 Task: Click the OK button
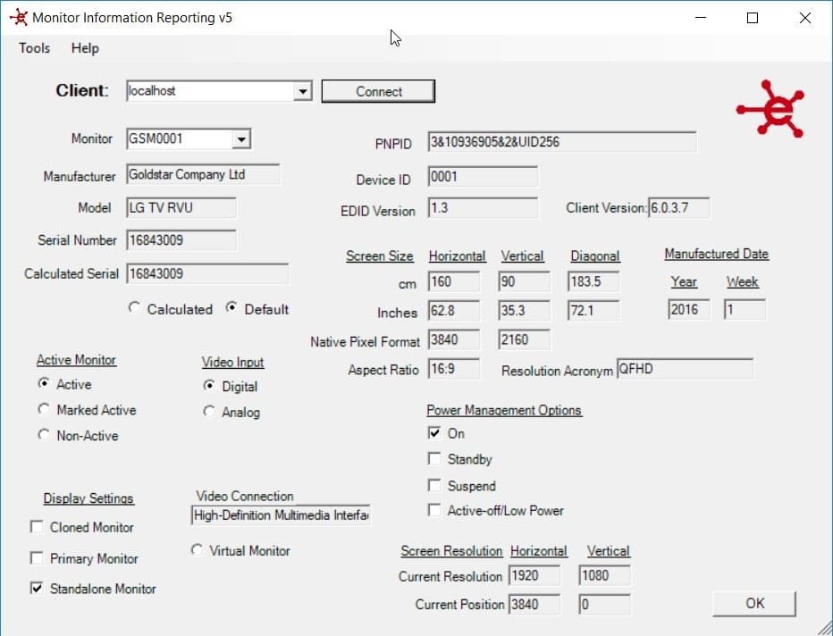pos(753,604)
